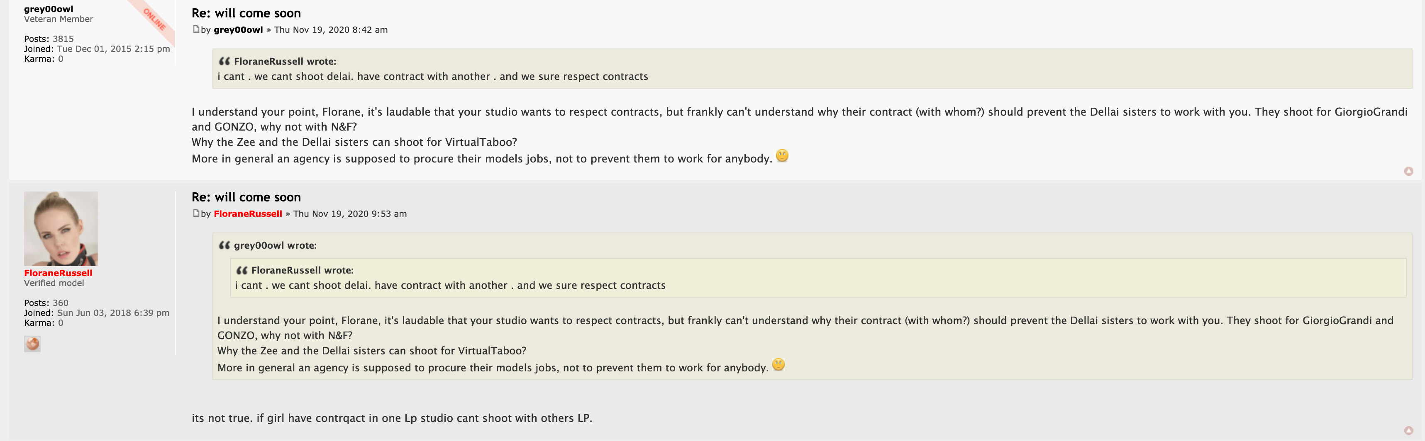
Task: Open FloraneRussell's avatar image
Action: (x=61, y=228)
